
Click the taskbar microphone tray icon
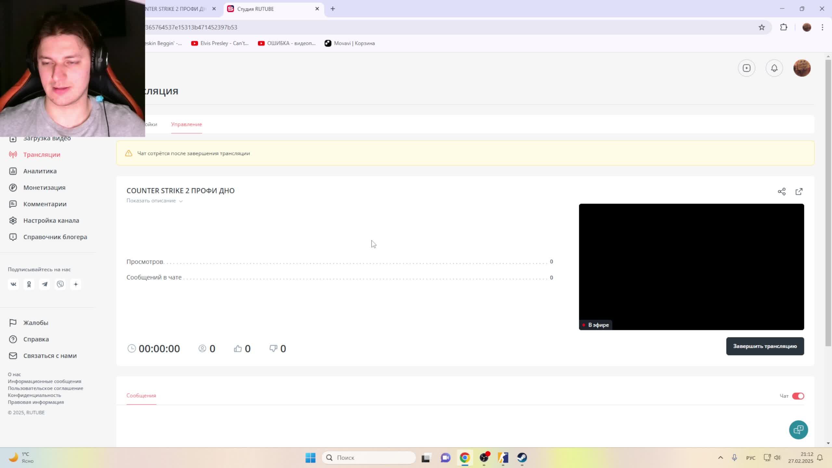tap(734, 458)
